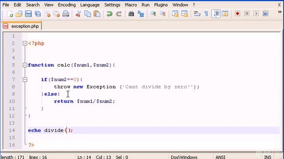
Task: Toggle INS insert mode in status bar
Action: pos(268,157)
